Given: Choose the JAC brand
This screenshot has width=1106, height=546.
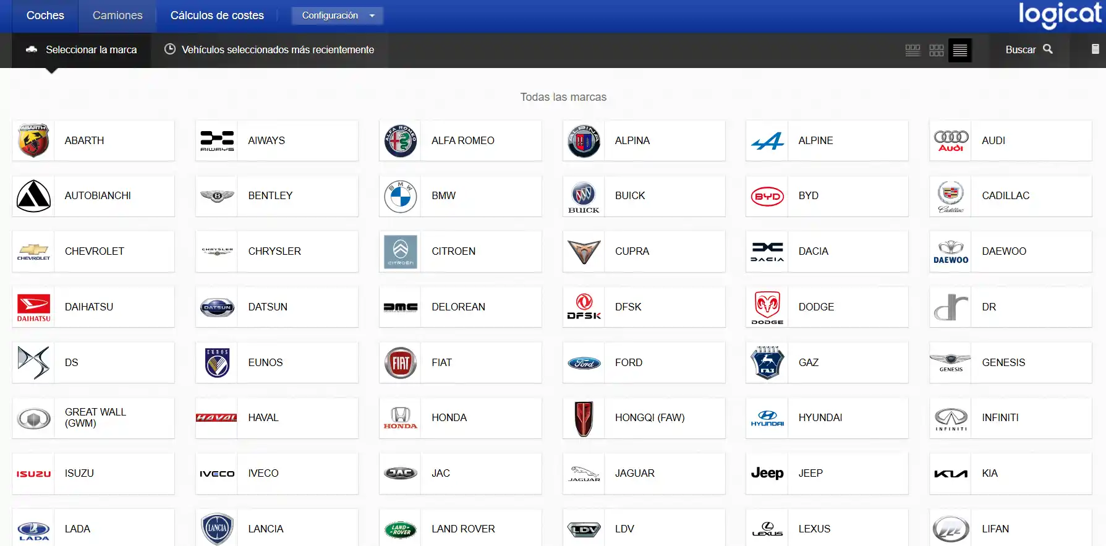Looking at the screenshot, I should tap(460, 474).
